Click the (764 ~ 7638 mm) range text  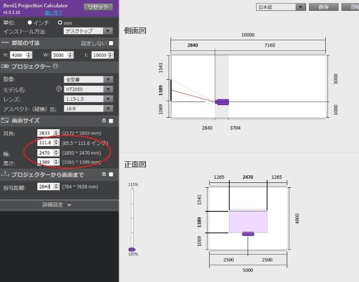pyautogui.click(x=80, y=187)
